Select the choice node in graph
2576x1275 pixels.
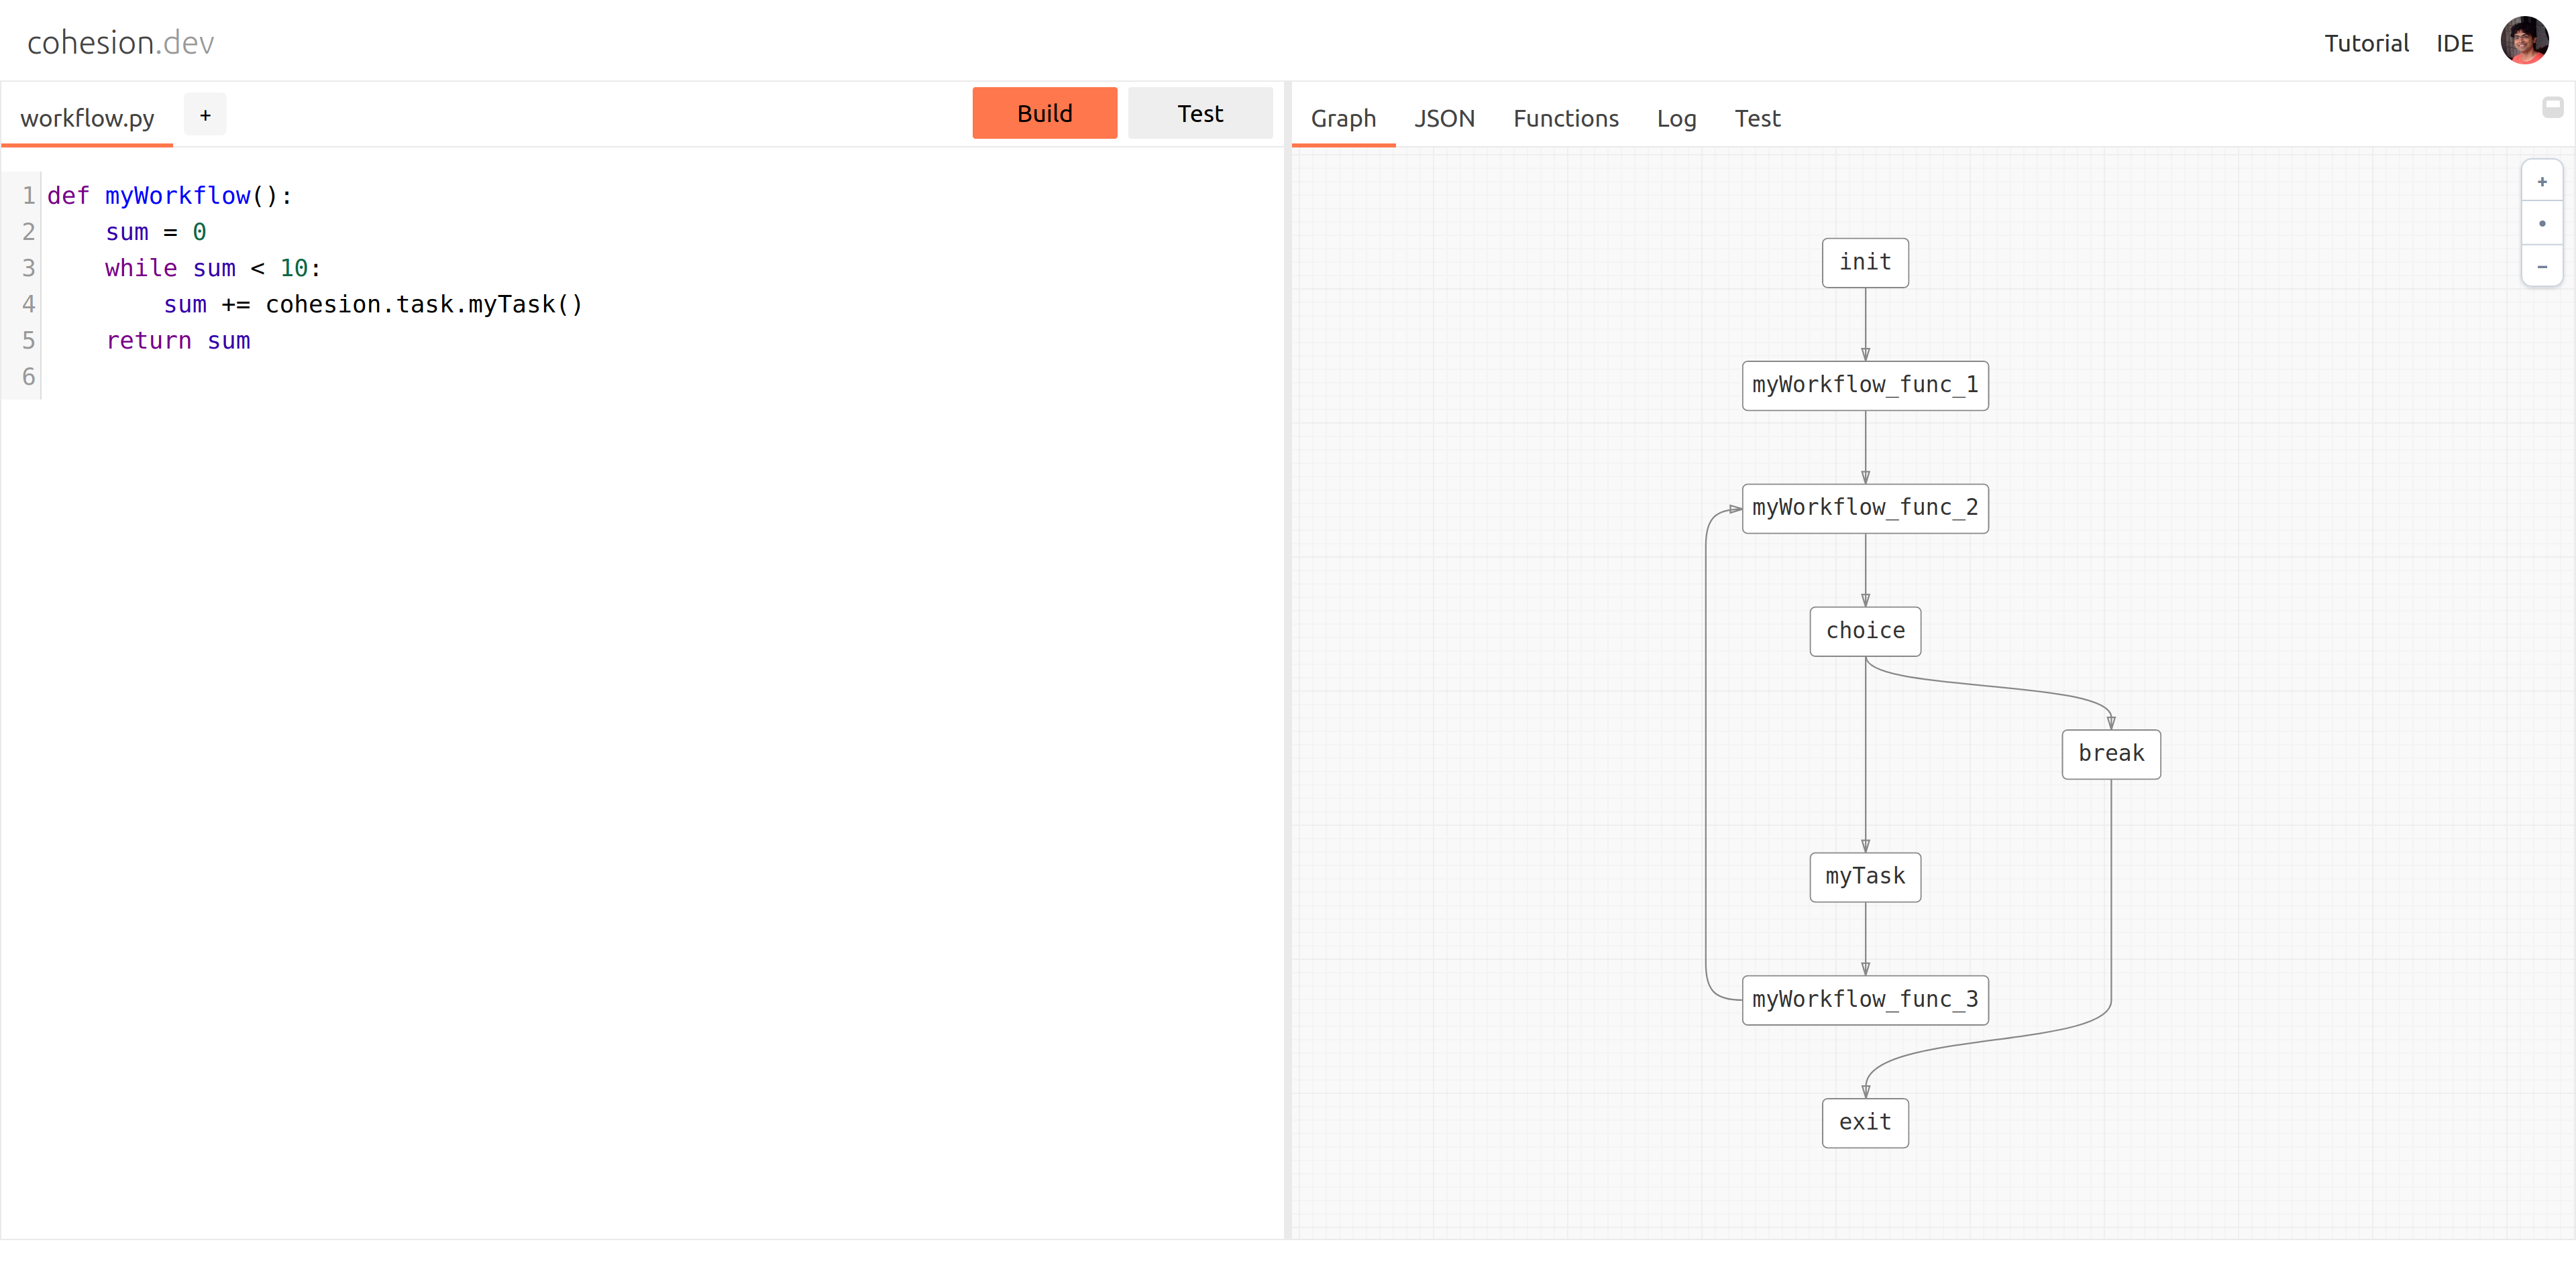pos(1864,631)
